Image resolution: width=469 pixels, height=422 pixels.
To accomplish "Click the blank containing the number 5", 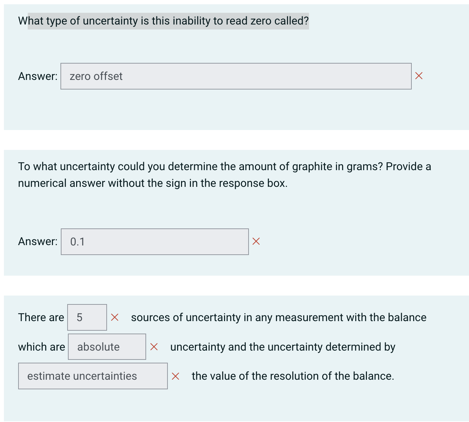I will tap(87, 317).
